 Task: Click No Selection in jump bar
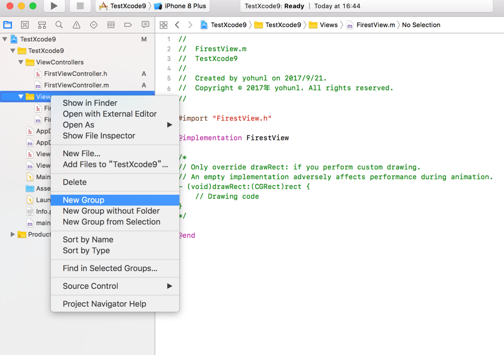421,25
